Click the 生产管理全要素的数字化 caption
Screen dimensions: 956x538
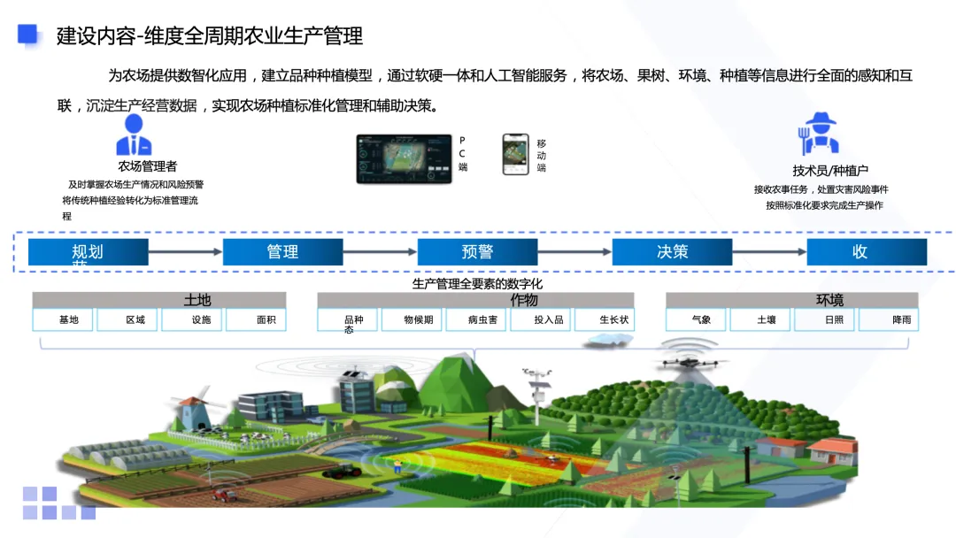coord(477,283)
